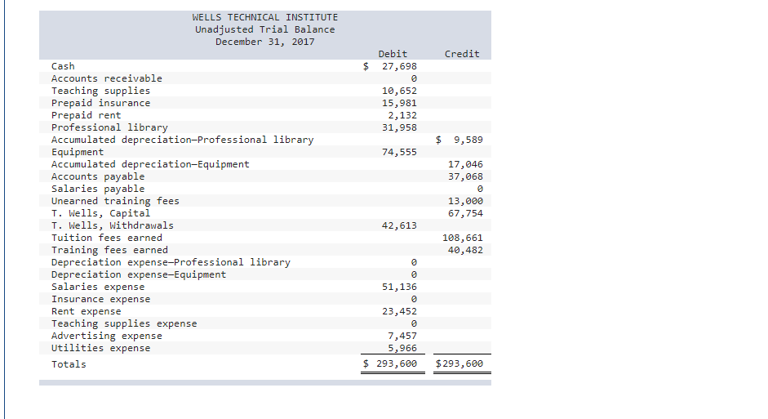This screenshot has height=419, width=768.
Task: Click the WELLS TECHNICAL INSTITUTE title
Action: tap(265, 17)
